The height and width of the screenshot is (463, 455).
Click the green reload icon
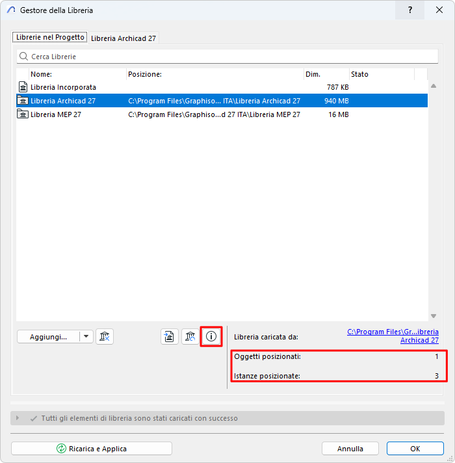61,449
